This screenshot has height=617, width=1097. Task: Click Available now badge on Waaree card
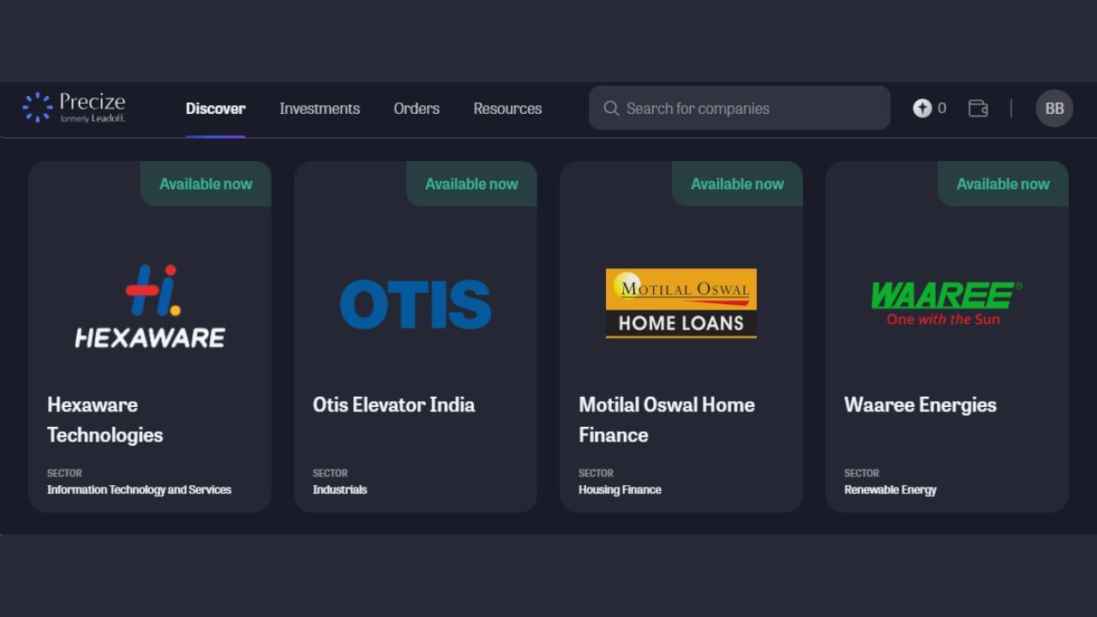[x=1003, y=183]
